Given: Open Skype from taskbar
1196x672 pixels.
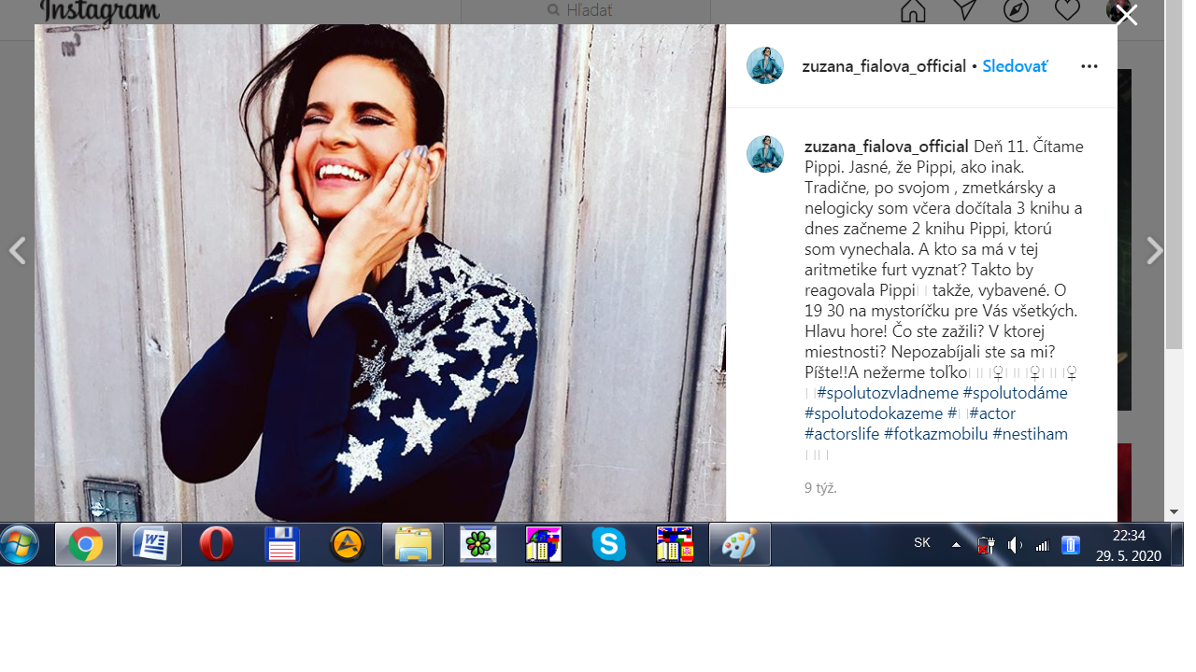Looking at the screenshot, I should pyautogui.click(x=608, y=544).
